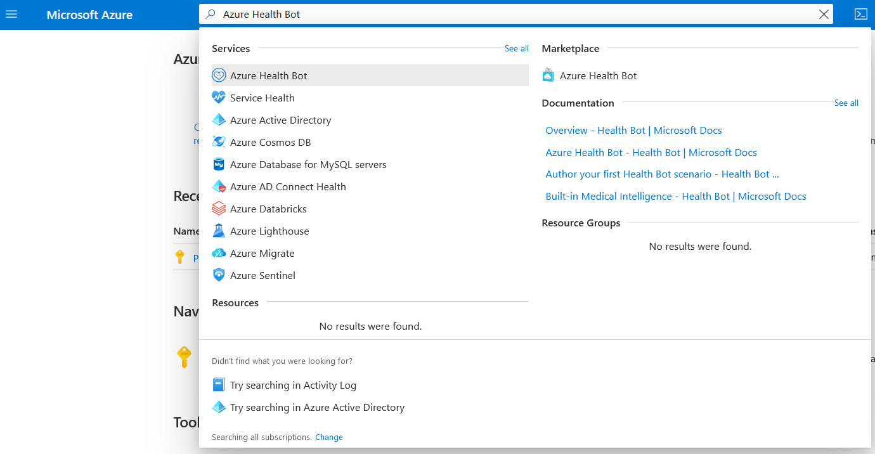Click Try searching in Azure Active Directory
The width and height of the screenshot is (875, 454).
click(317, 407)
